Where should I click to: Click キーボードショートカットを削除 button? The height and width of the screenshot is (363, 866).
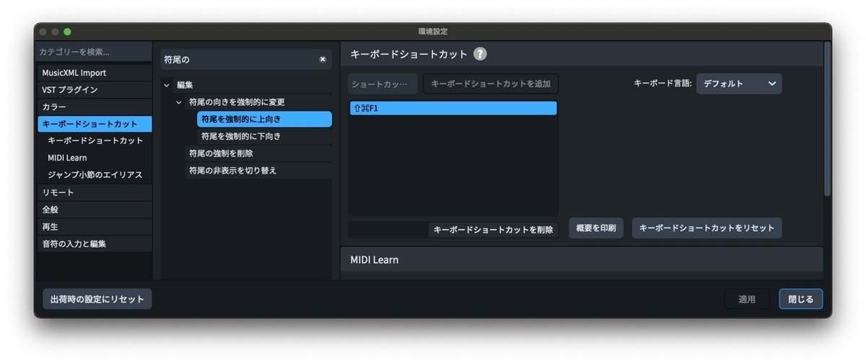coord(494,230)
